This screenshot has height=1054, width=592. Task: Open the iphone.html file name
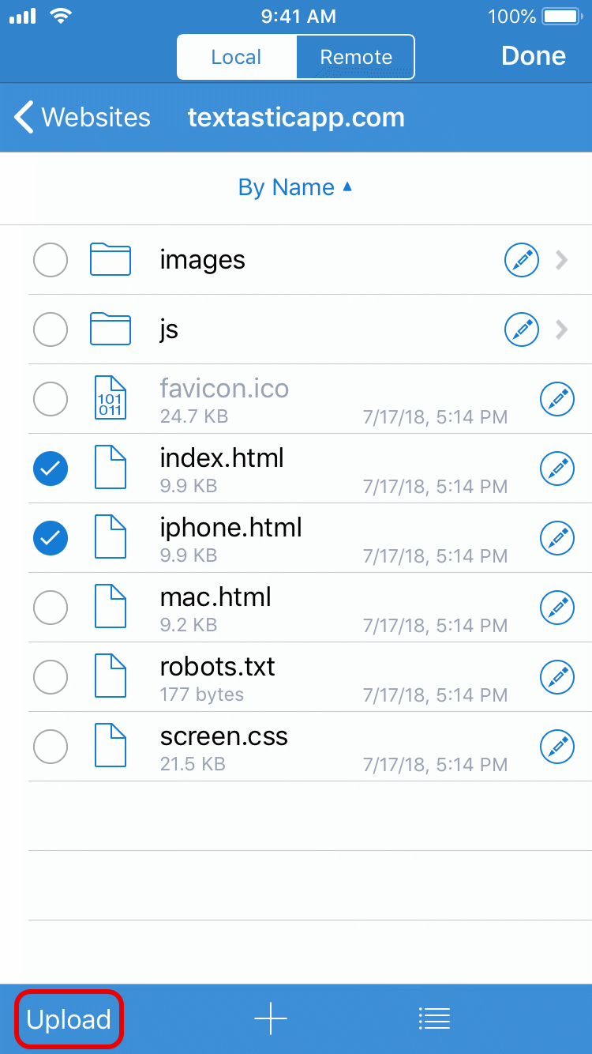pos(230,527)
